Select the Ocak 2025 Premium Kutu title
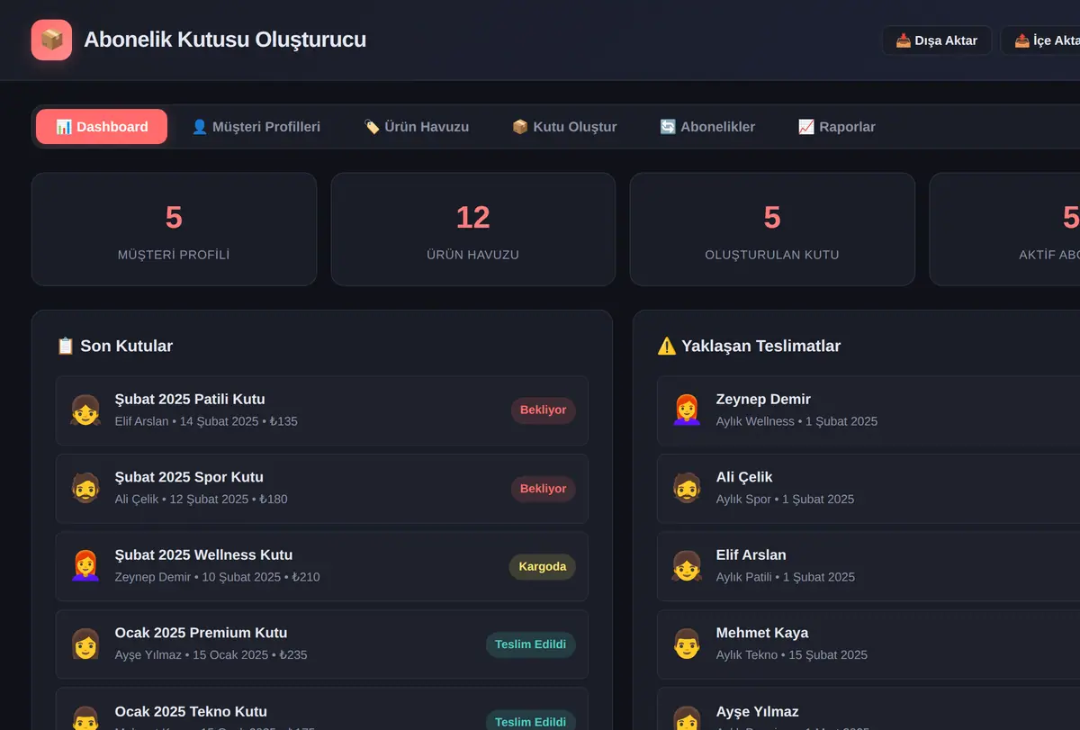This screenshot has height=730, width=1080. (x=201, y=633)
